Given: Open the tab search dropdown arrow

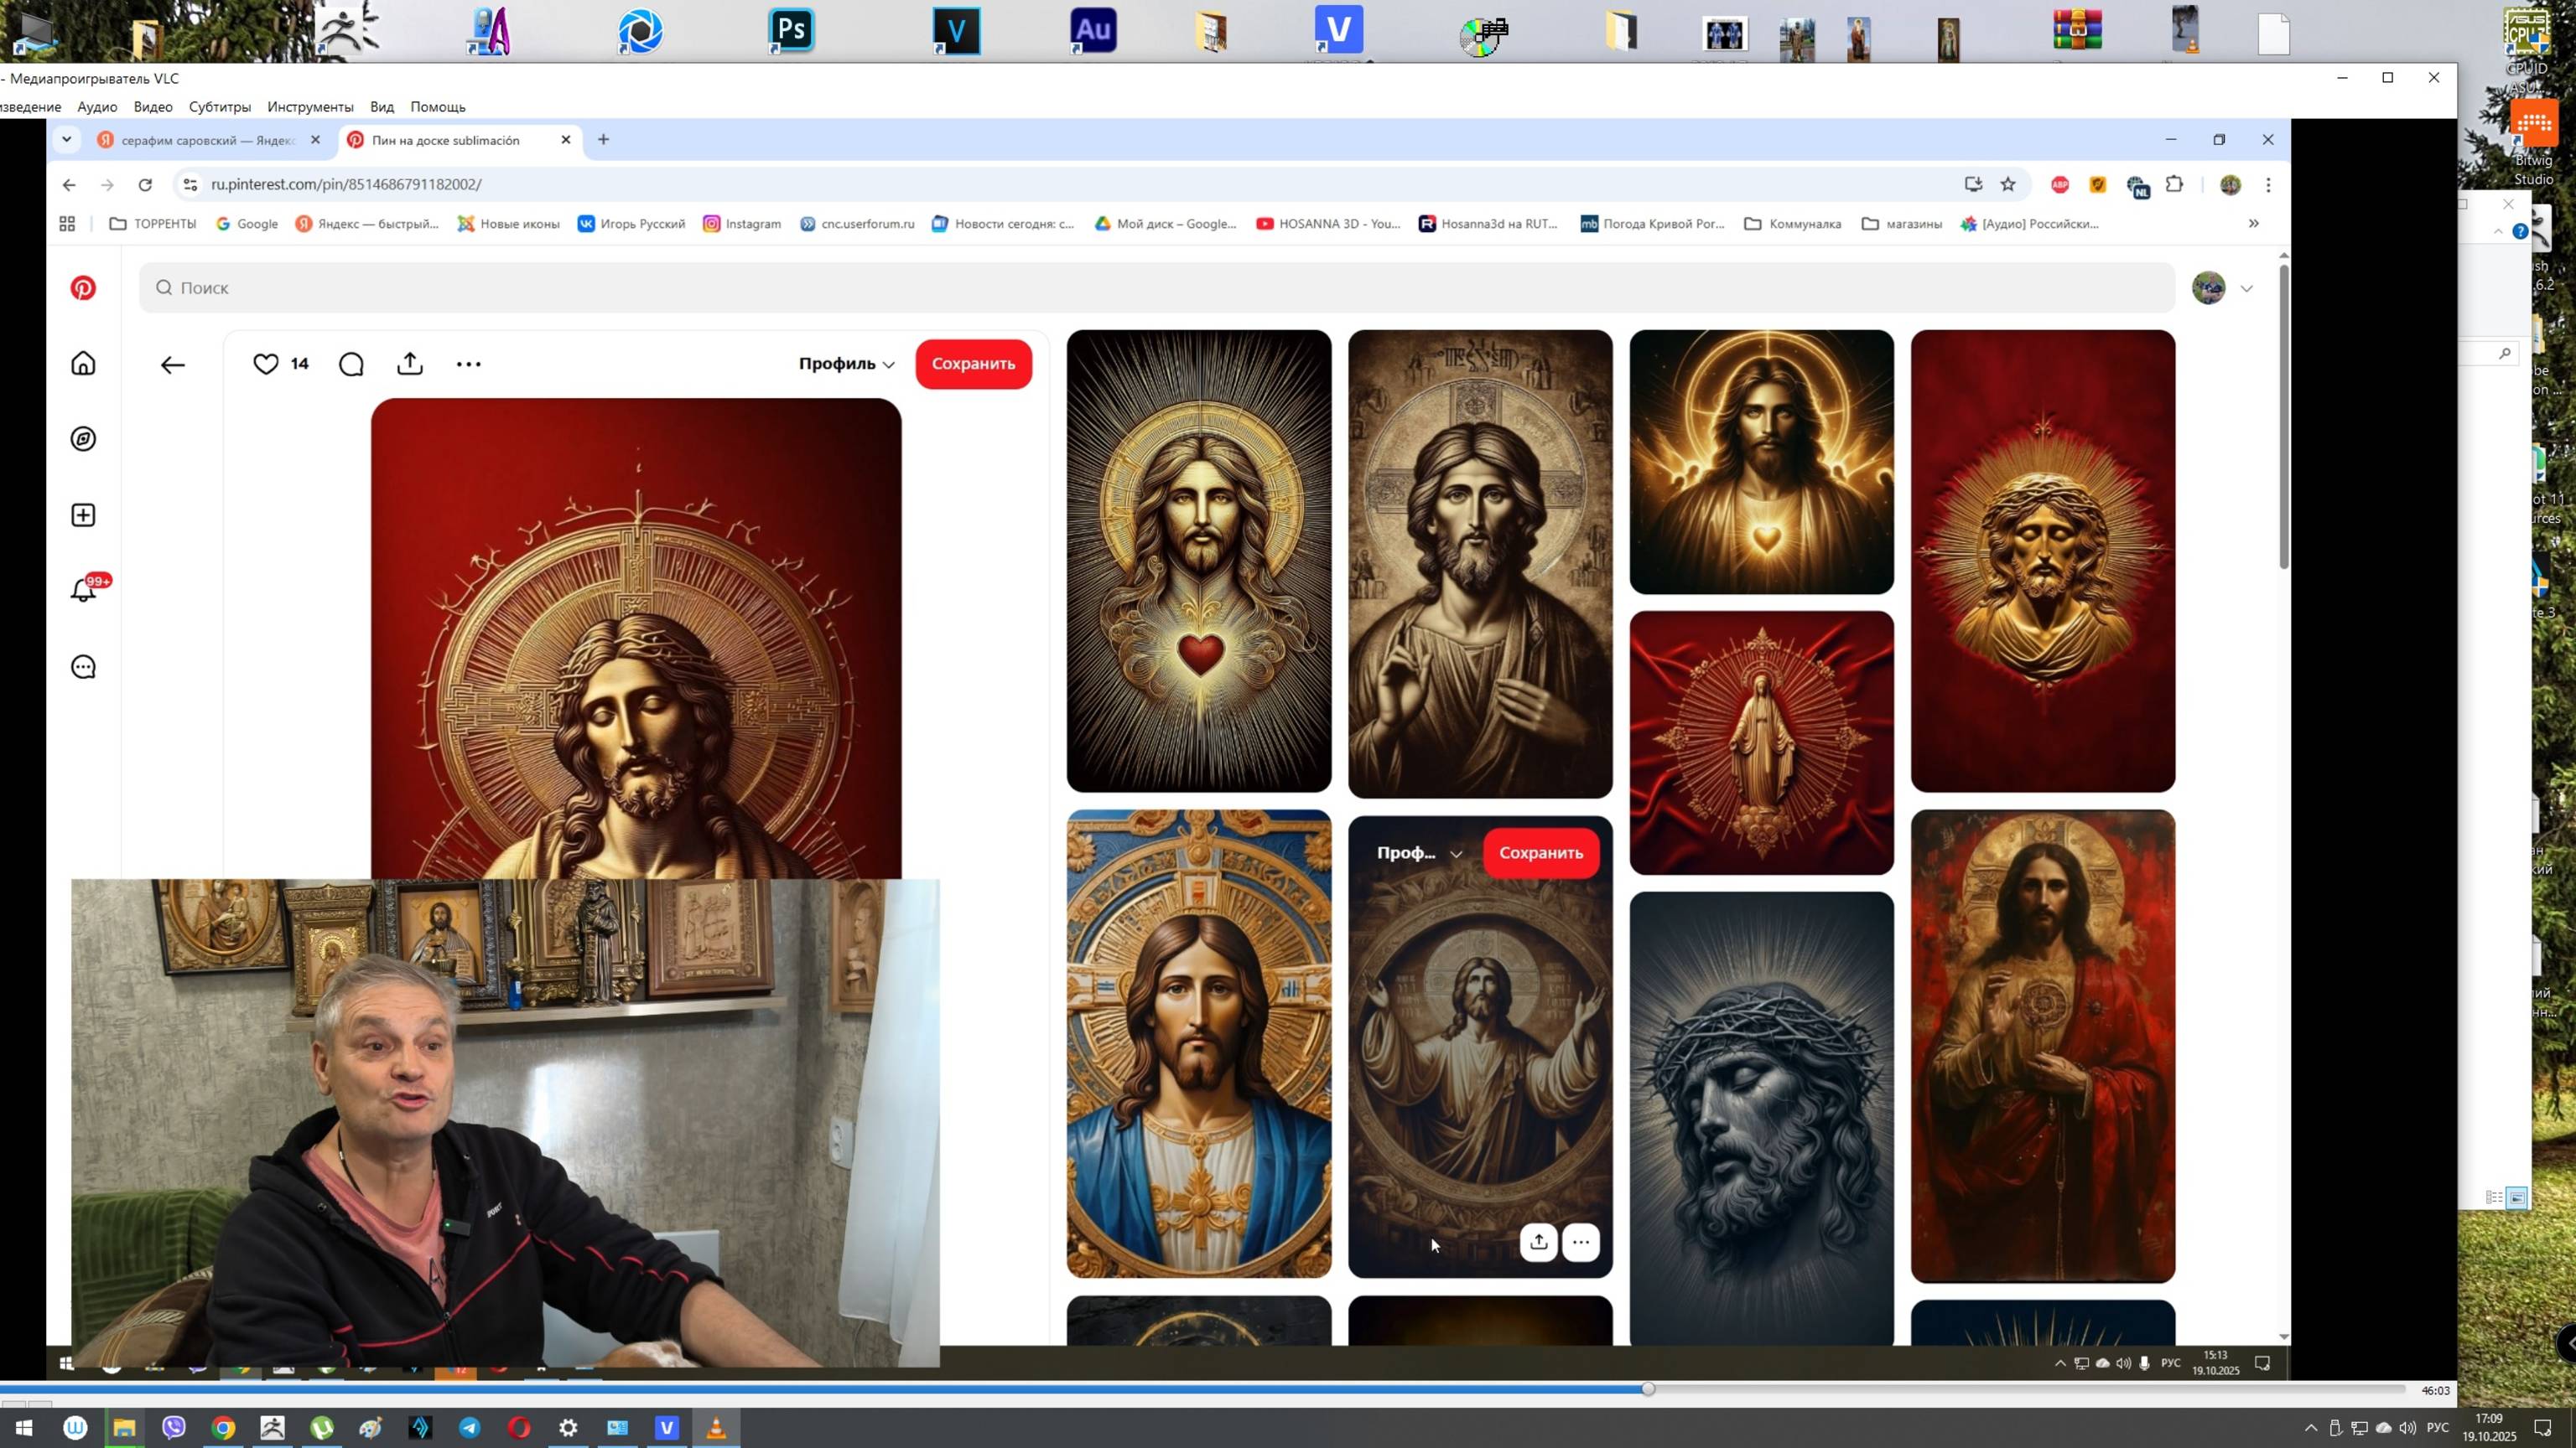Looking at the screenshot, I should 66,139.
